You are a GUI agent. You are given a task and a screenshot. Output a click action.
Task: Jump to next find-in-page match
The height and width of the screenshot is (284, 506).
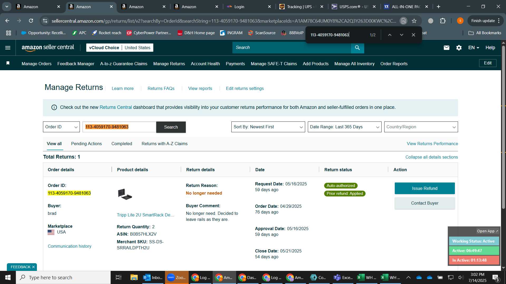click(x=401, y=35)
